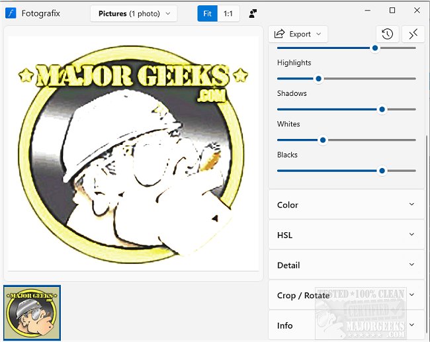
Task: Expand the Detail section
Action: point(347,265)
